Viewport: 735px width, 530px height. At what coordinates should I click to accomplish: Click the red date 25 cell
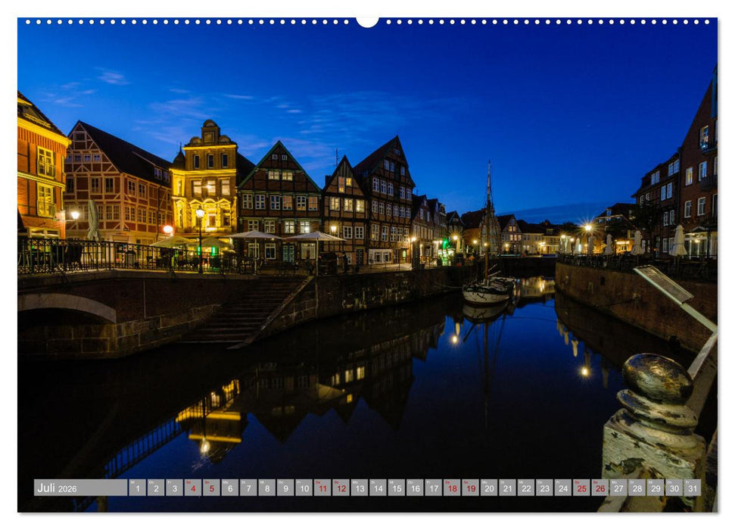tap(581, 488)
